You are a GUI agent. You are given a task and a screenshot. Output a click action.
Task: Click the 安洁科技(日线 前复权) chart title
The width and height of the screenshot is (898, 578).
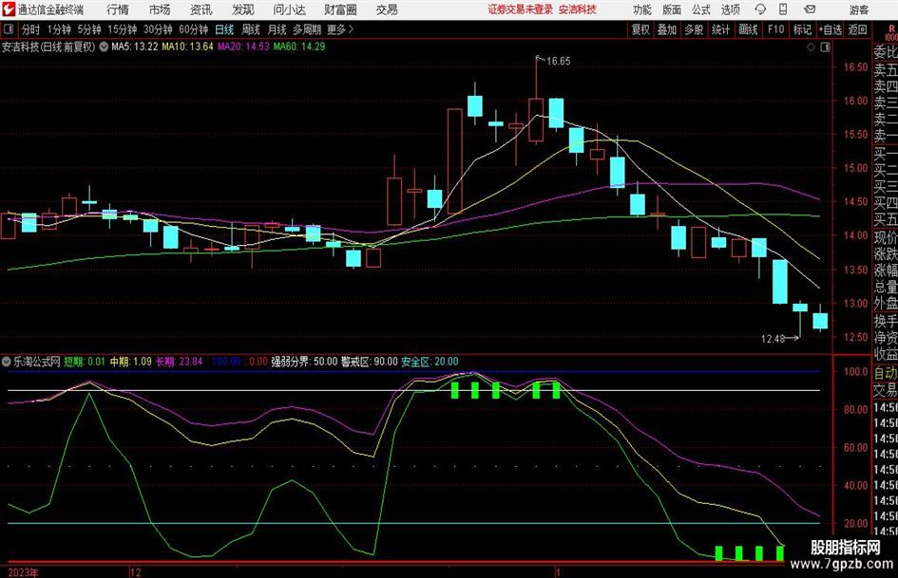(x=48, y=47)
